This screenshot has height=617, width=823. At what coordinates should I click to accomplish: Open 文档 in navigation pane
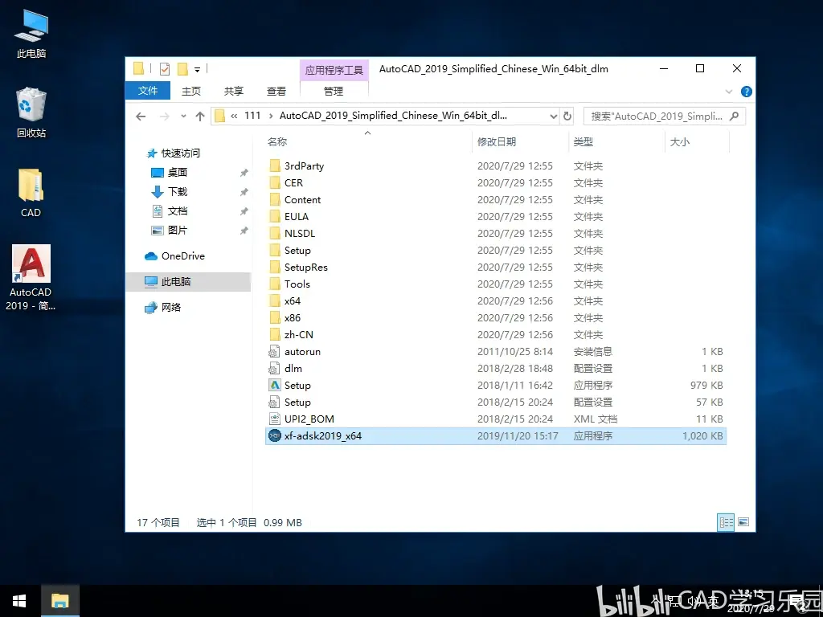[178, 211]
